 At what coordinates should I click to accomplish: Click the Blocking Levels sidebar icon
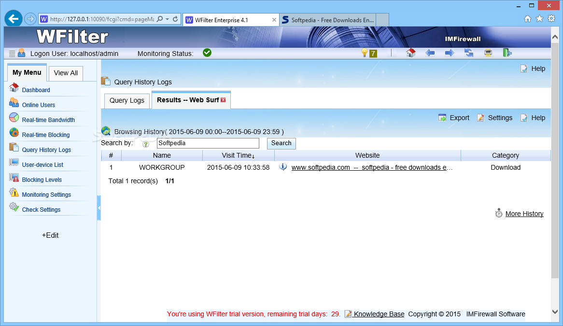click(14, 178)
